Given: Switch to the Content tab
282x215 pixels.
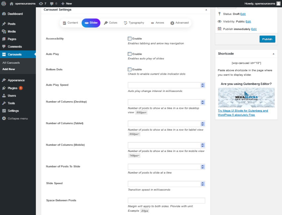Looking at the screenshot, I should pos(70,23).
